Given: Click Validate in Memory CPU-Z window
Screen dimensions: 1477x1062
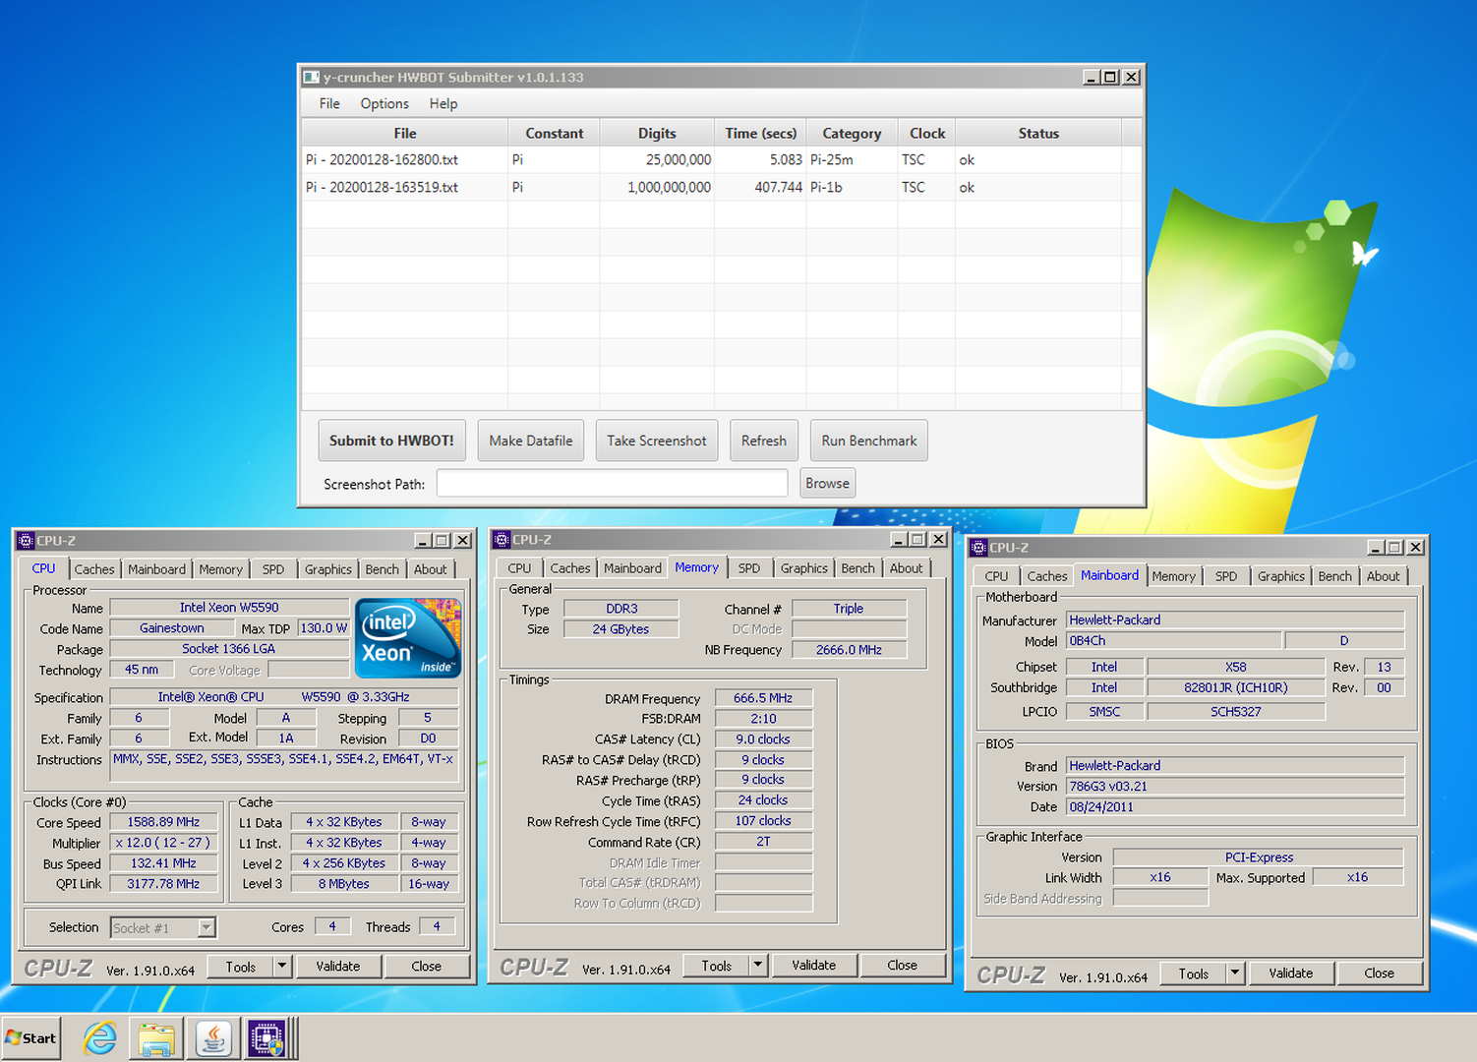Looking at the screenshot, I should coord(814,965).
